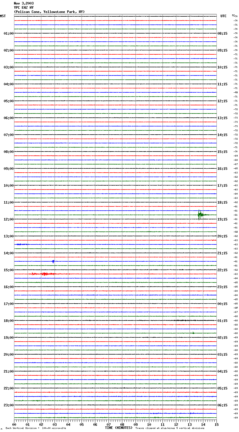The width and height of the screenshot is (239, 432).
Task: Click the 'UTC' time zone label
Action: tap(224, 16)
